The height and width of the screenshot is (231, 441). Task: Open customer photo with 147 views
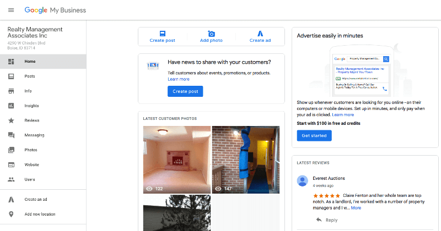pos(246,159)
